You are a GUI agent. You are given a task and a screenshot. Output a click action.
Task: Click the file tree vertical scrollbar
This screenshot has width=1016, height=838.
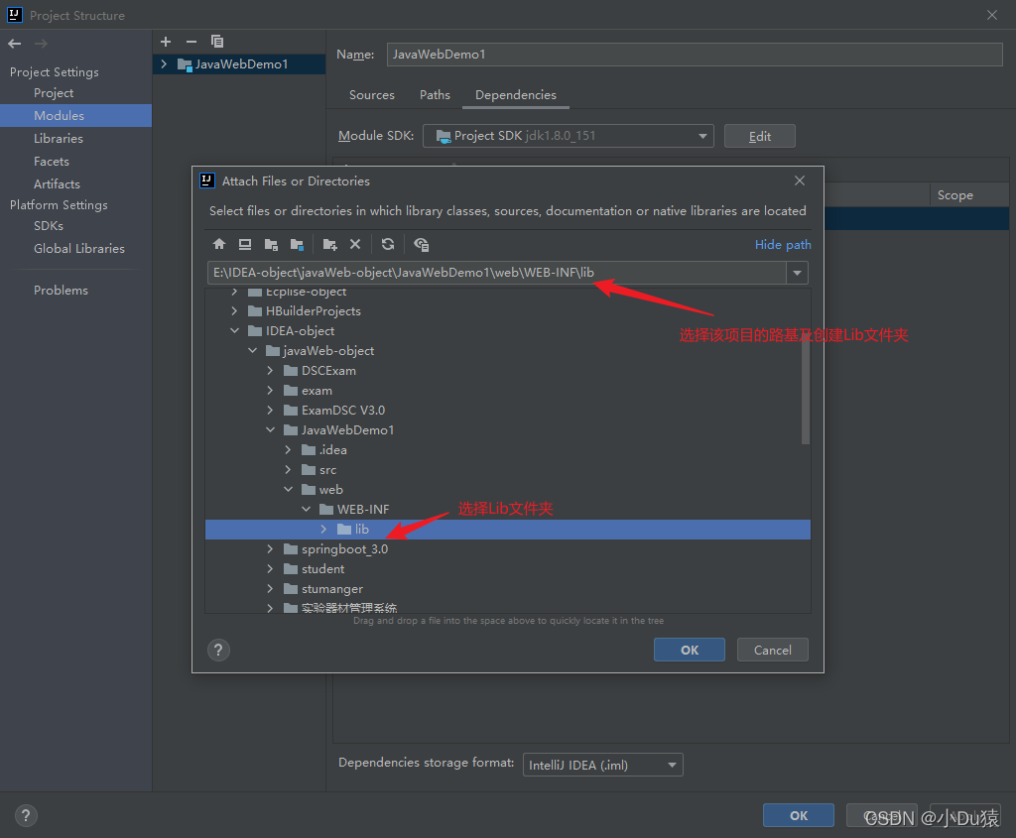click(806, 391)
